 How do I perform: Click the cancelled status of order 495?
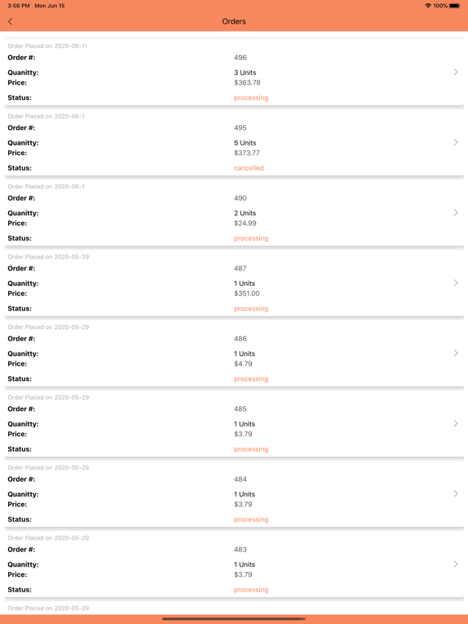coord(249,168)
